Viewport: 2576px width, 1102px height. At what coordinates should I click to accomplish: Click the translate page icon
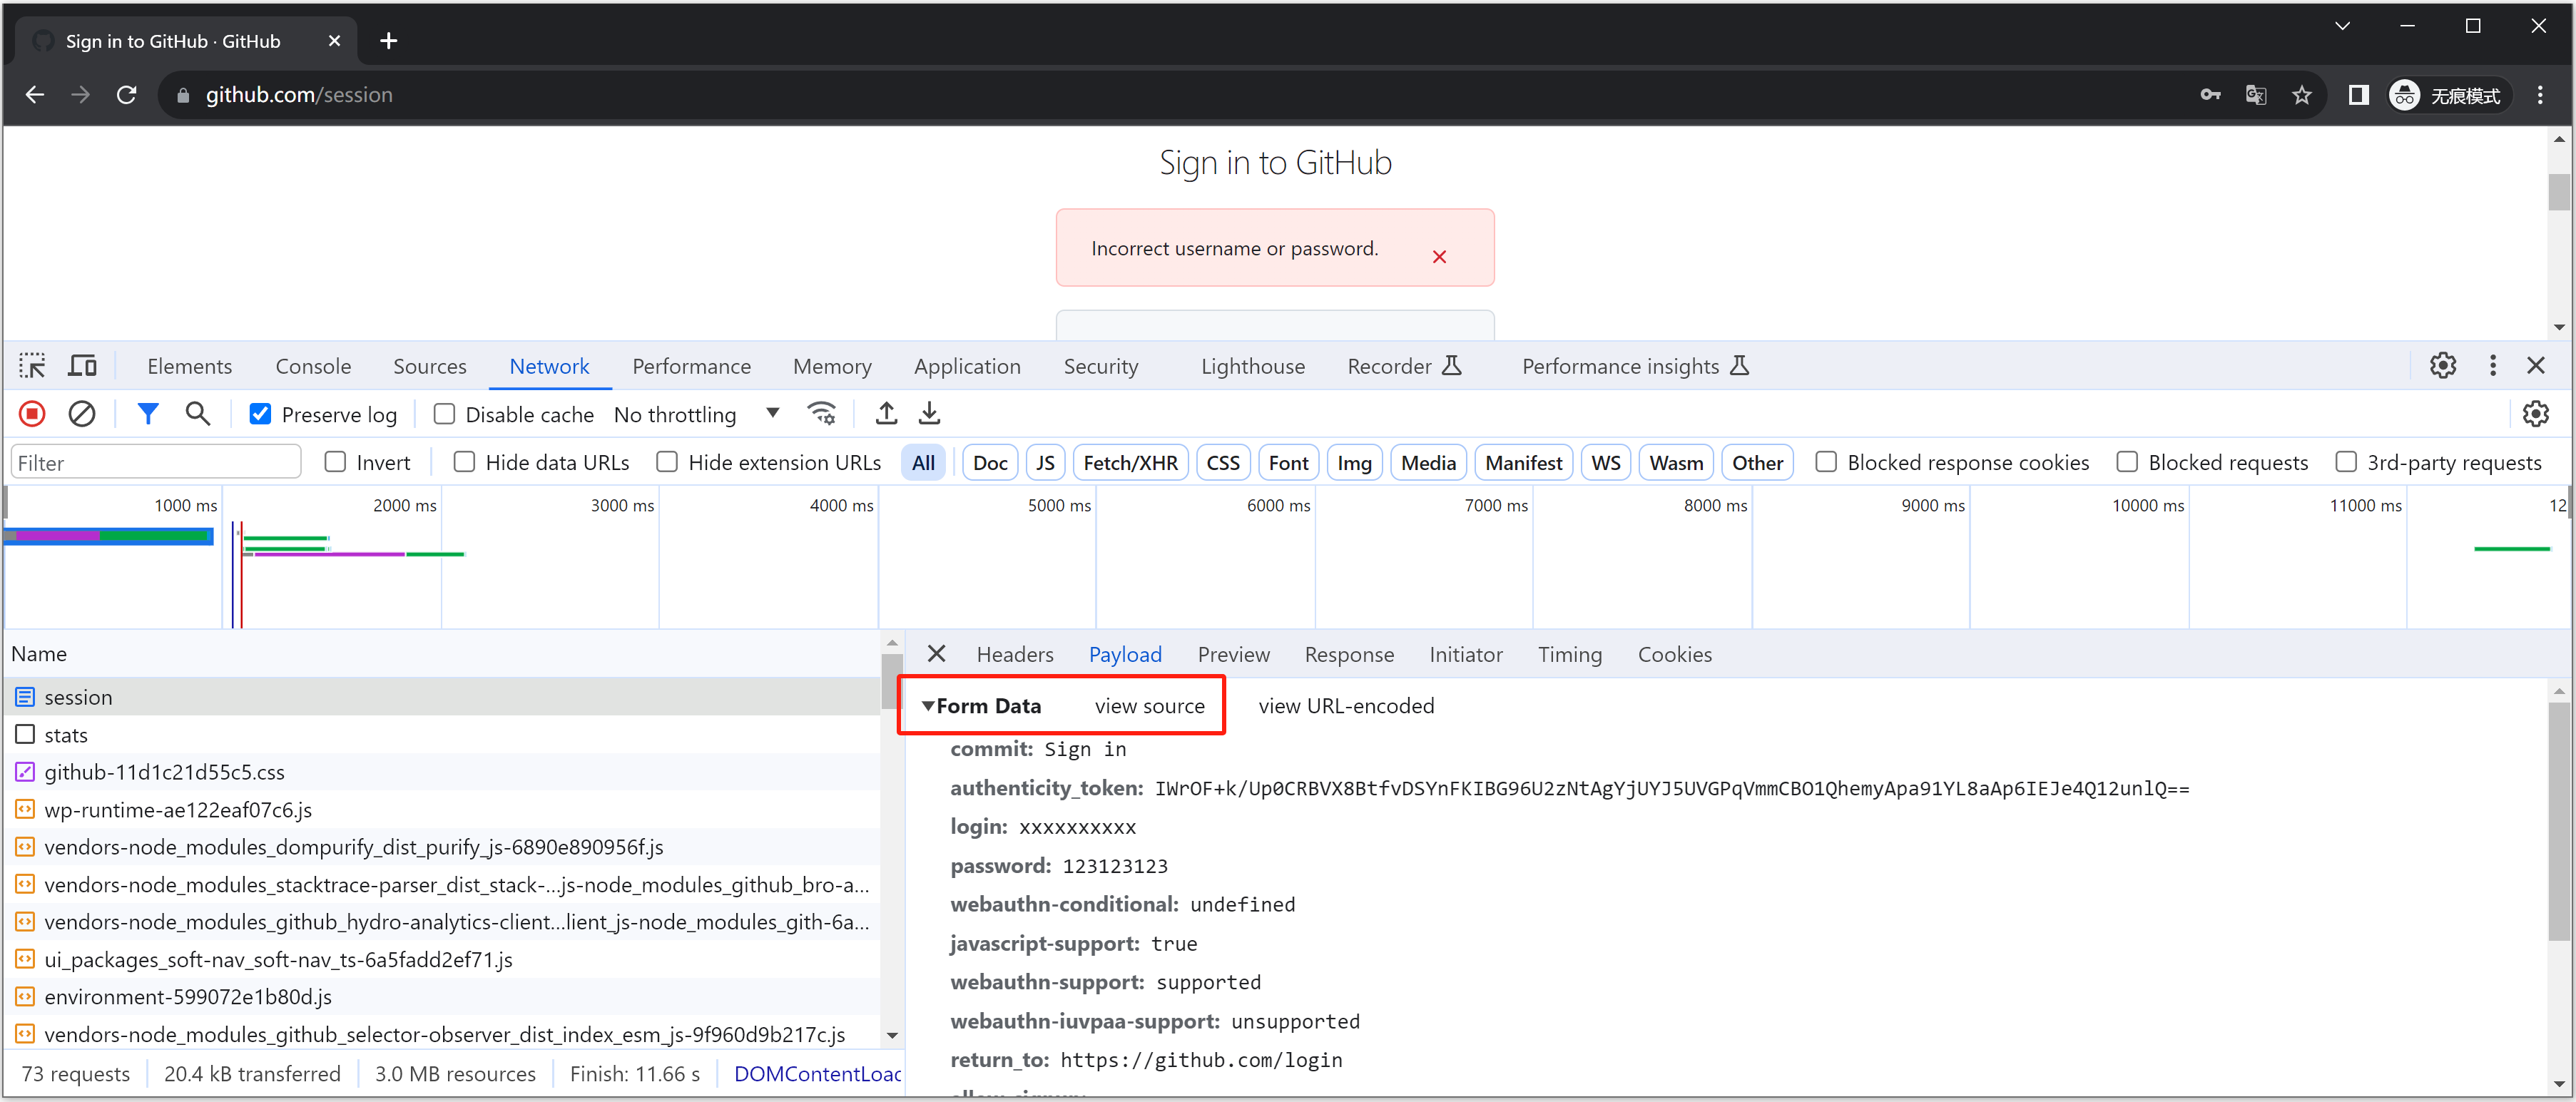2256,95
